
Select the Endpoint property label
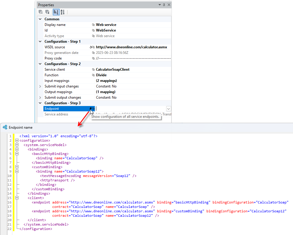(x=52, y=109)
